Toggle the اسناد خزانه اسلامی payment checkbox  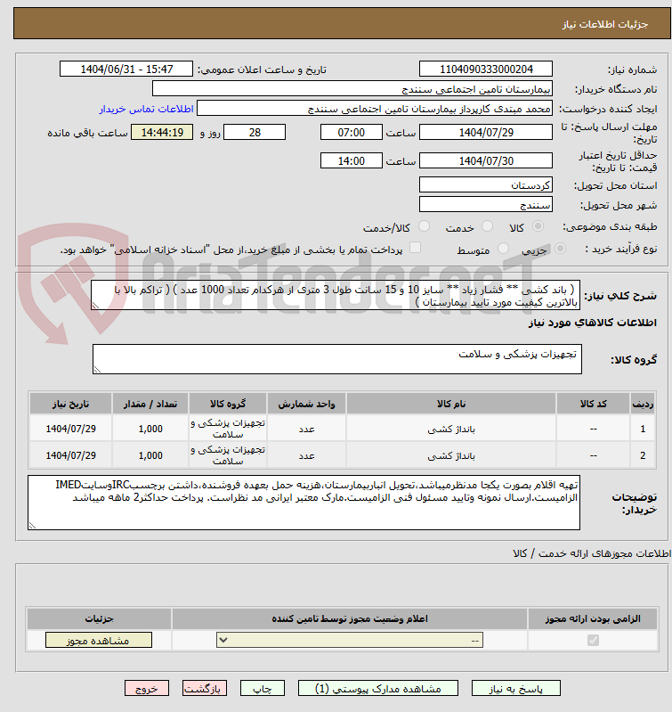tap(415, 250)
